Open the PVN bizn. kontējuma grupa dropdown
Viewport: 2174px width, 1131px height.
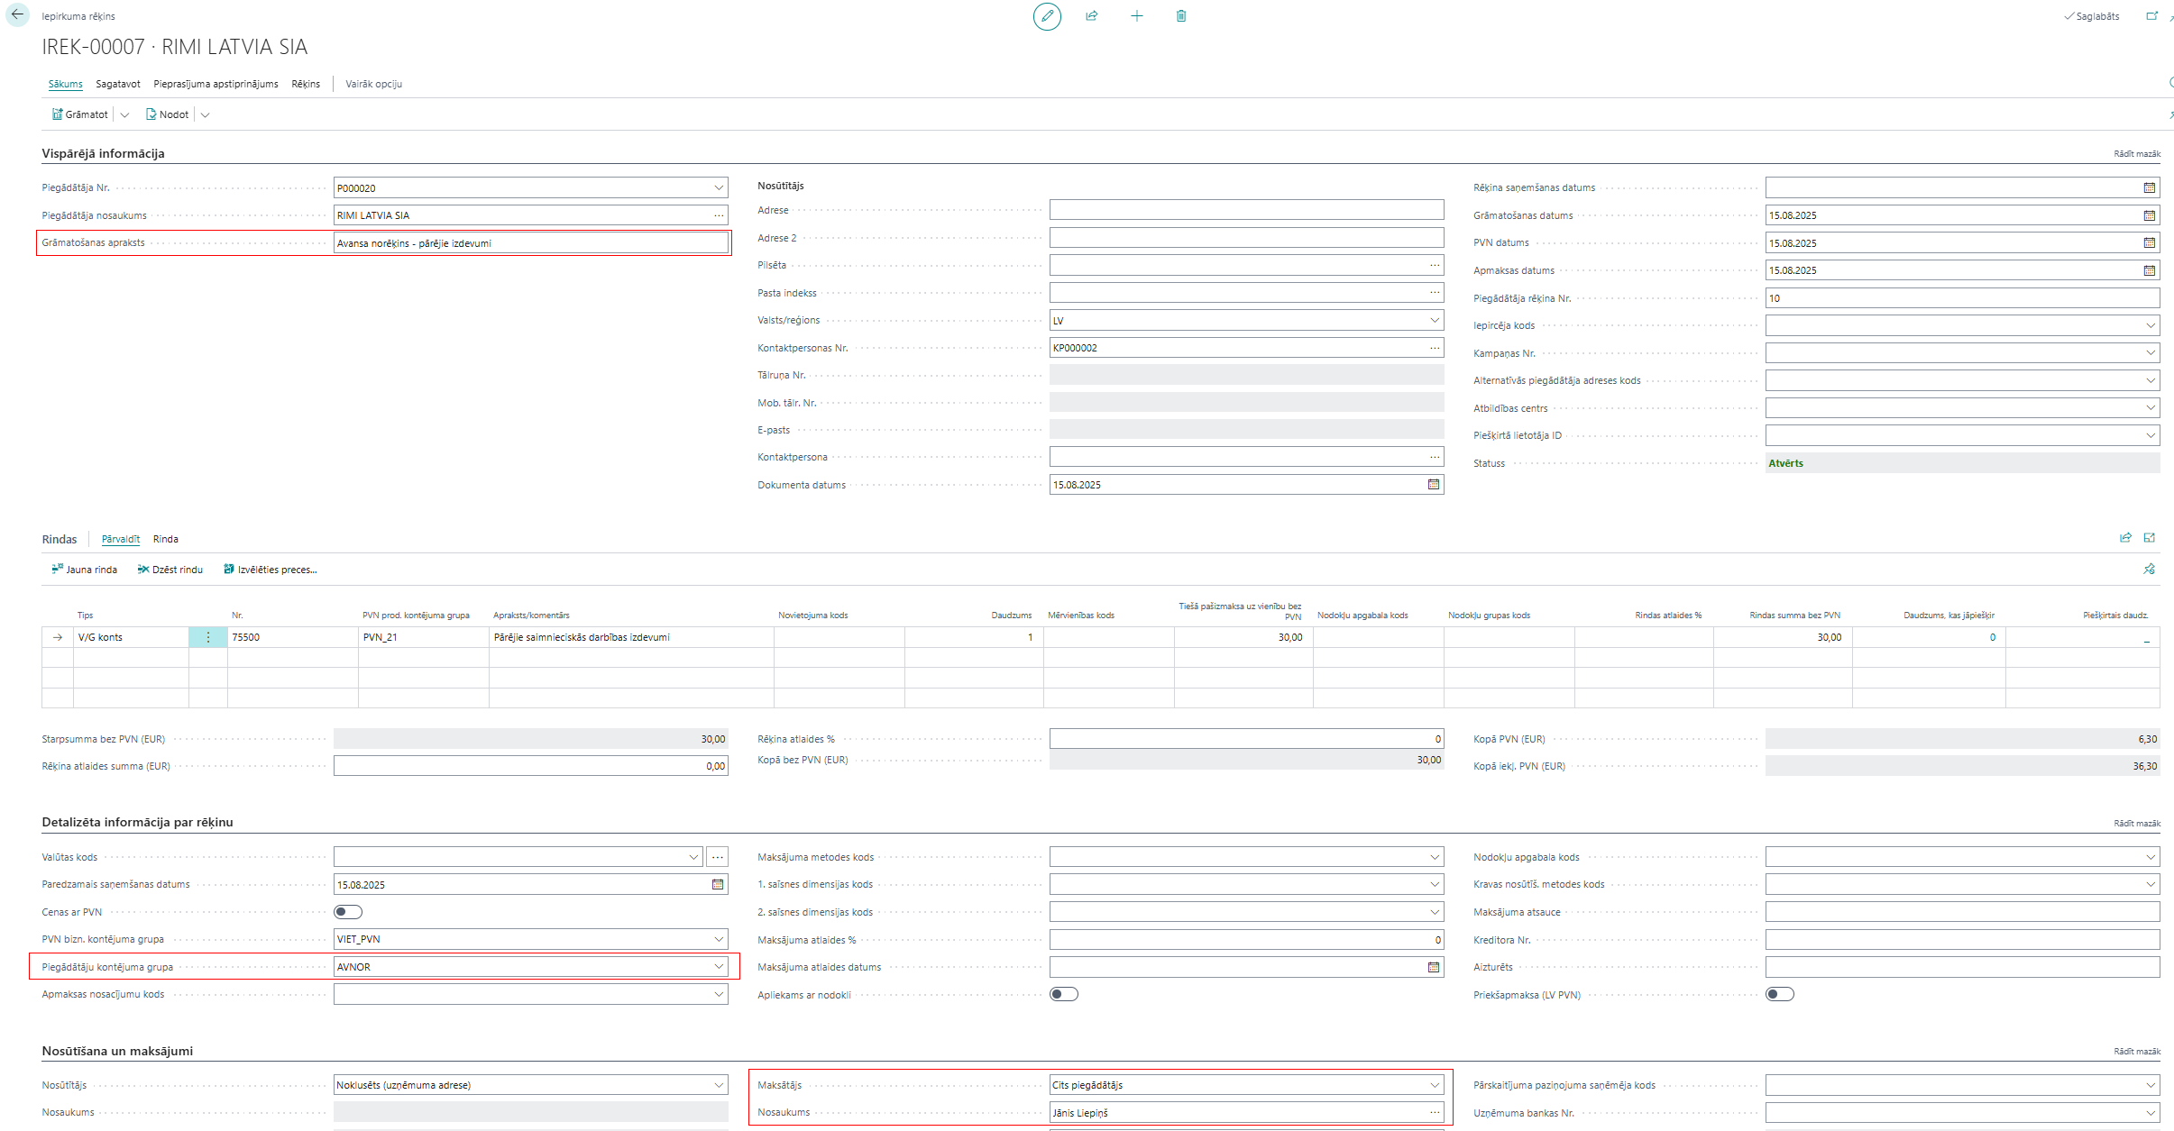[719, 939]
